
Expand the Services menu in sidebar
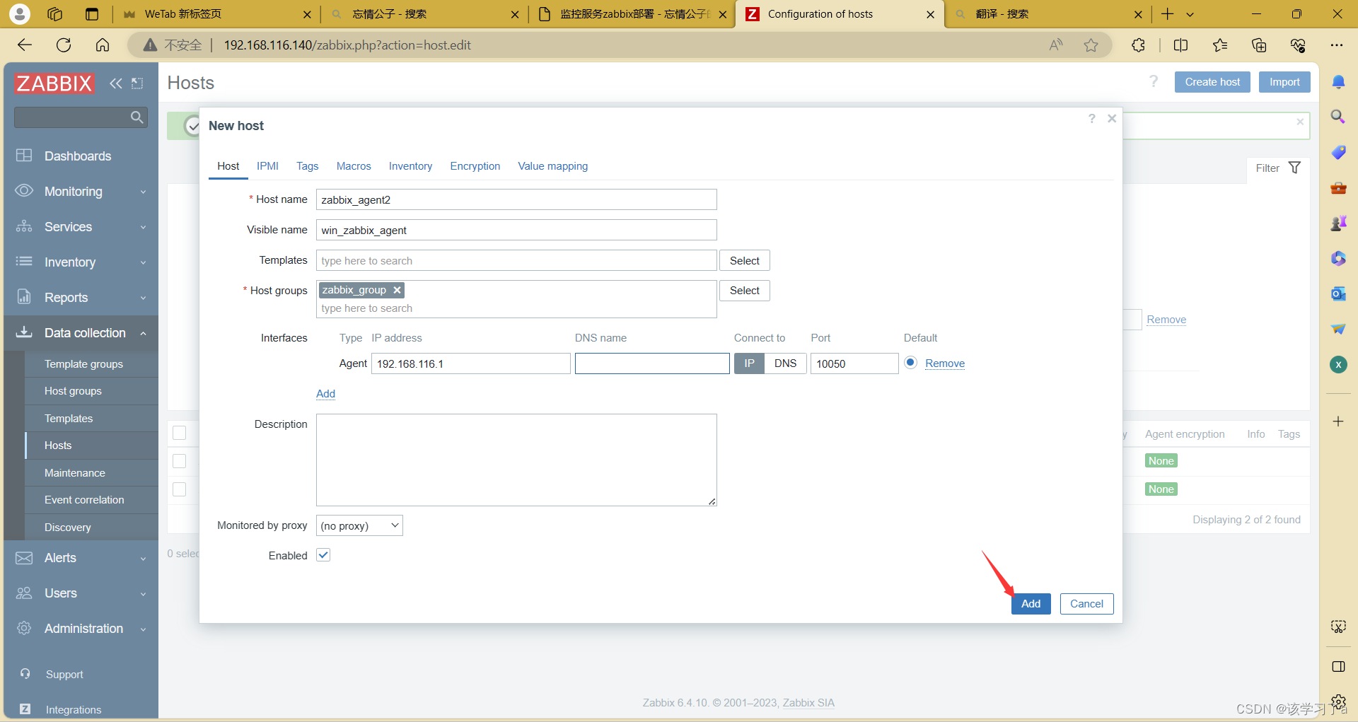tap(81, 226)
